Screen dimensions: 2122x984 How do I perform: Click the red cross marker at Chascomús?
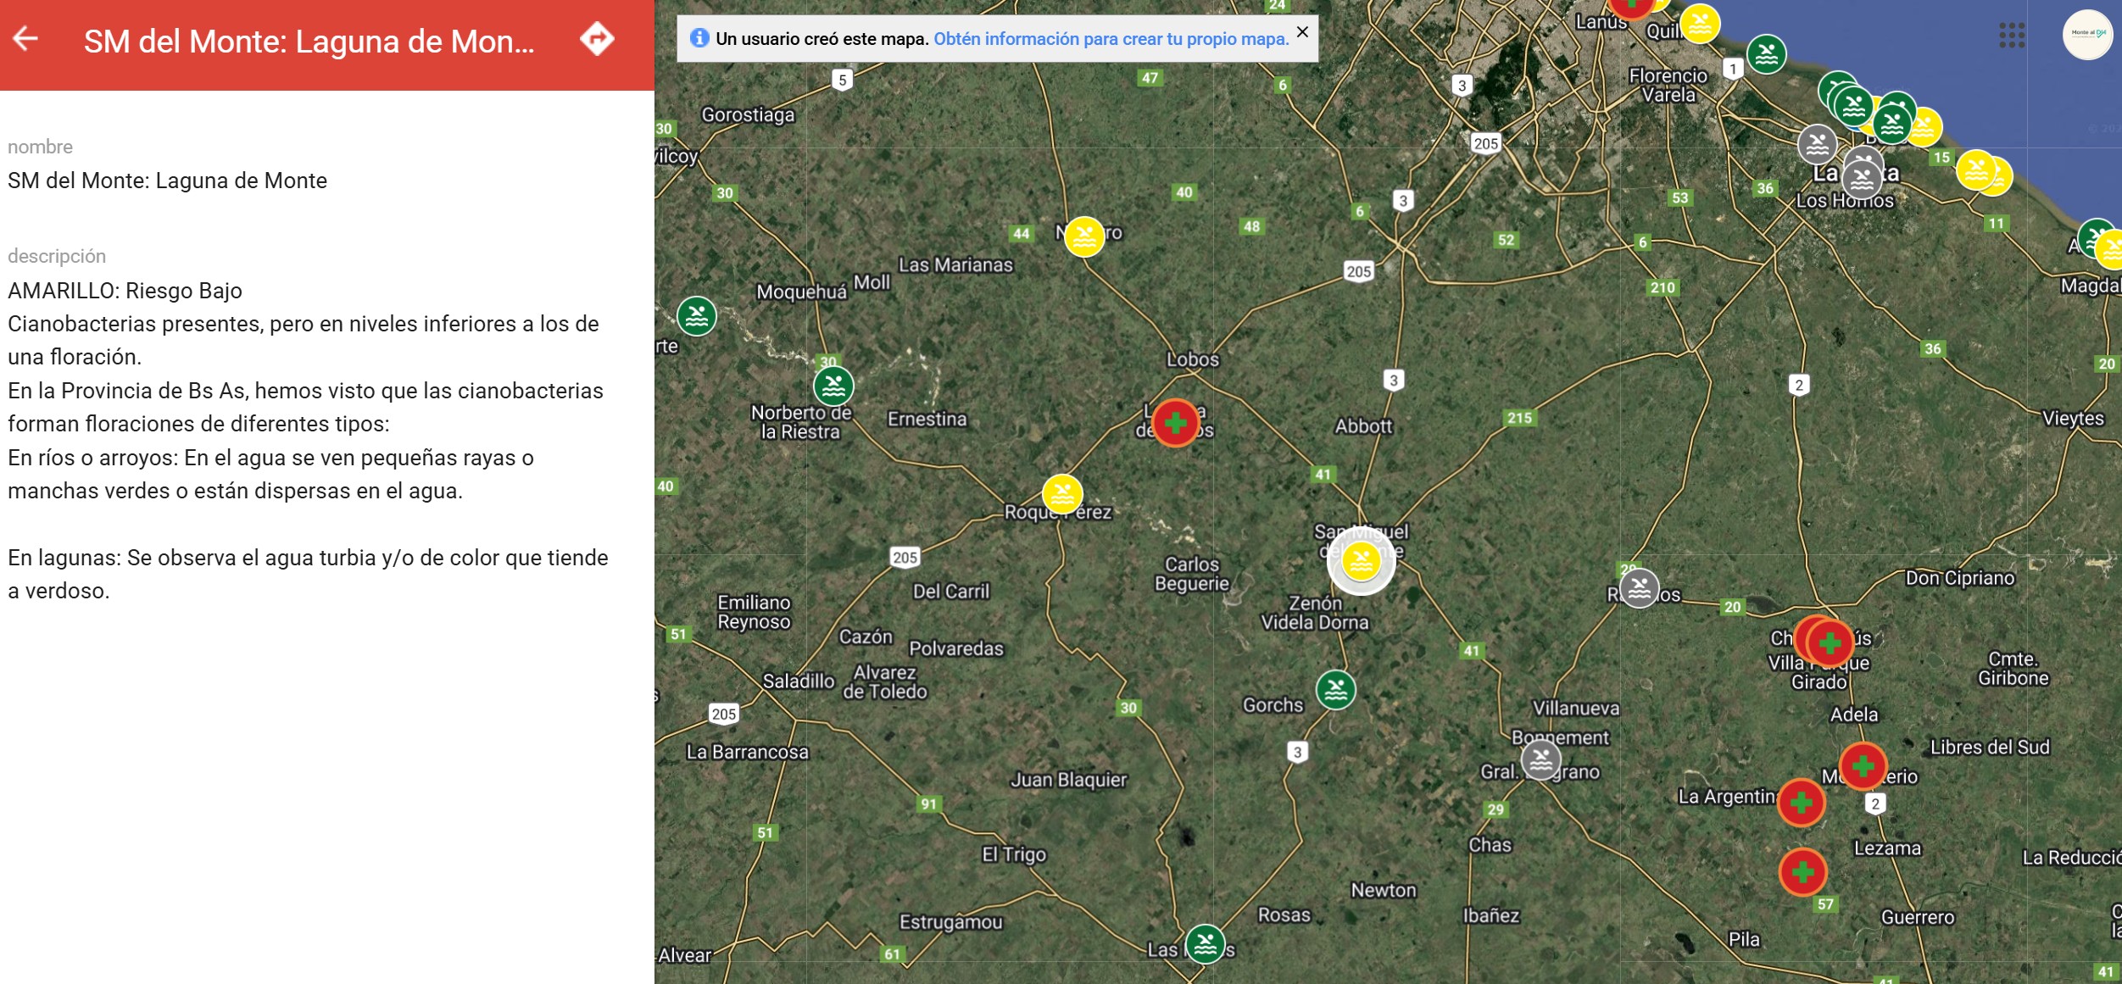point(1830,643)
